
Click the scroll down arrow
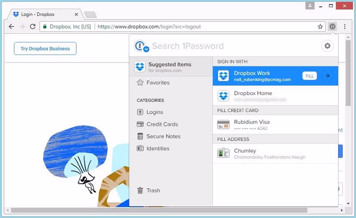coord(348,203)
